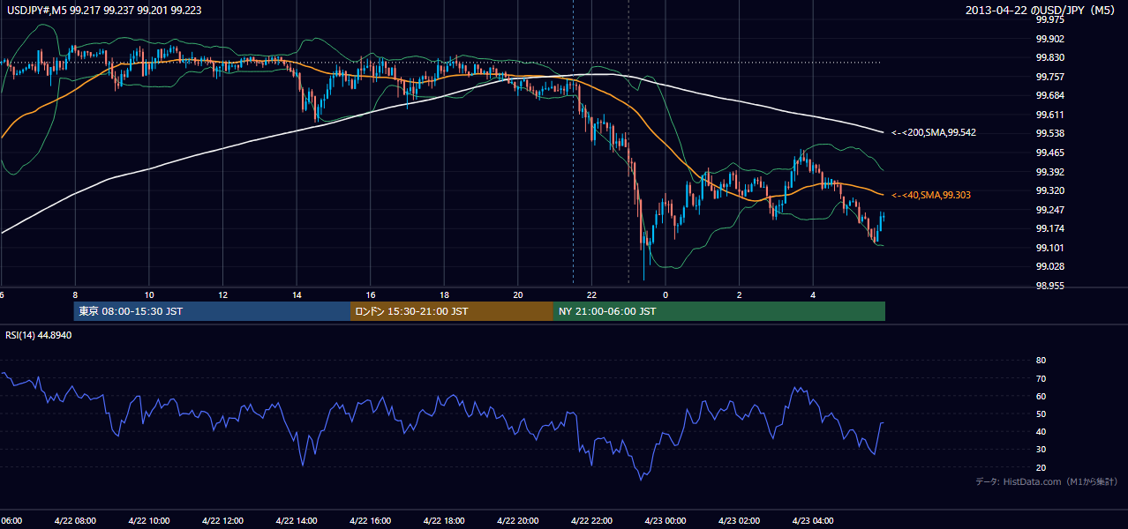Click the 4/22 18:00 date axis label
Image resolution: width=1128 pixels, height=529 pixels.
click(444, 520)
